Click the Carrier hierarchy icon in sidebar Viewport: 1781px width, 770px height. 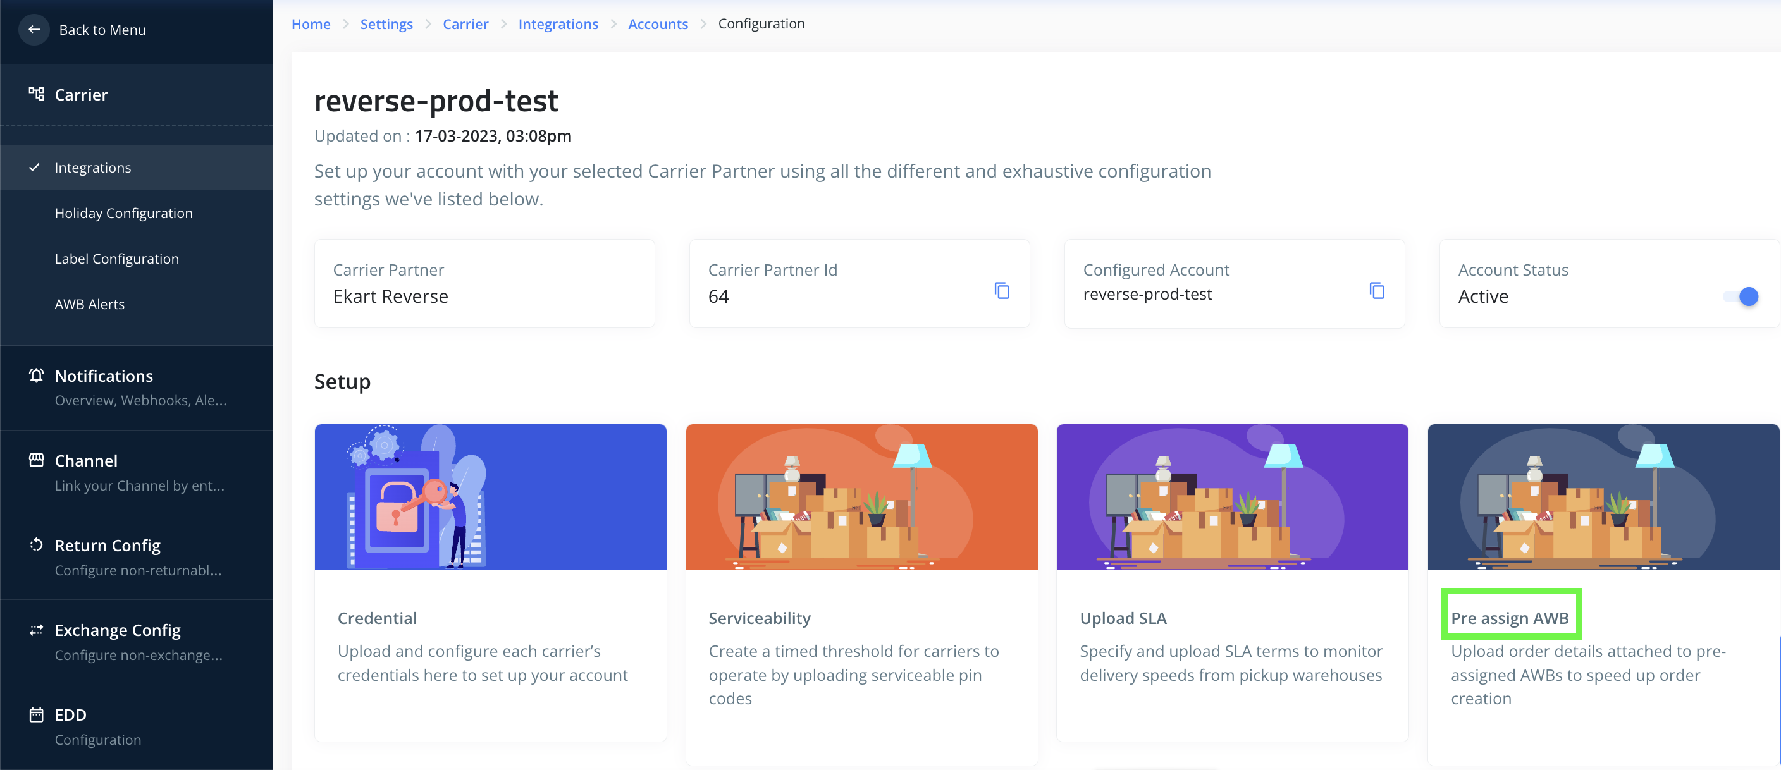pyautogui.click(x=37, y=94)
